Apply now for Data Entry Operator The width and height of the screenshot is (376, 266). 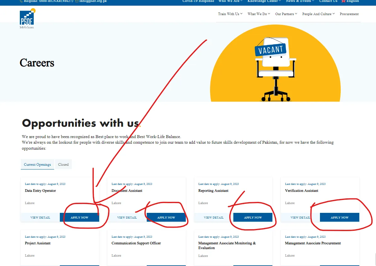click(79, 217)
